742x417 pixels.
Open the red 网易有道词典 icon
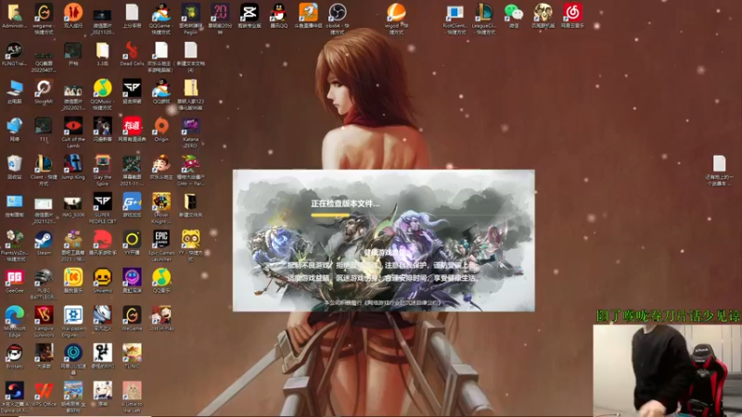[132, 126]
